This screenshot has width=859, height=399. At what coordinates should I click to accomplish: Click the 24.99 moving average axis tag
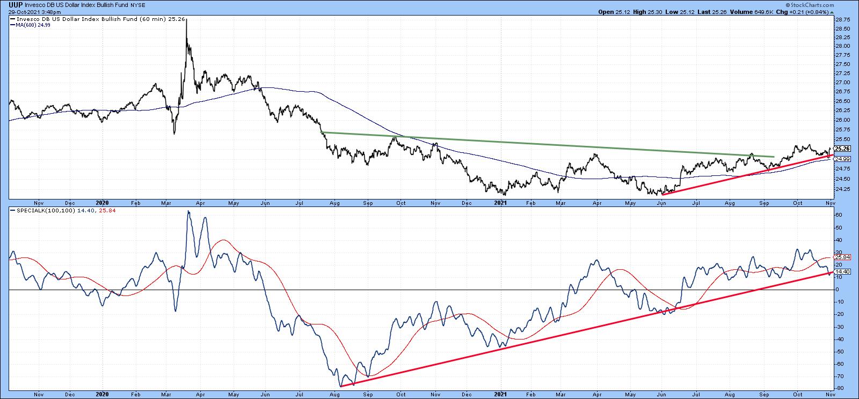(x=843, y=159)
